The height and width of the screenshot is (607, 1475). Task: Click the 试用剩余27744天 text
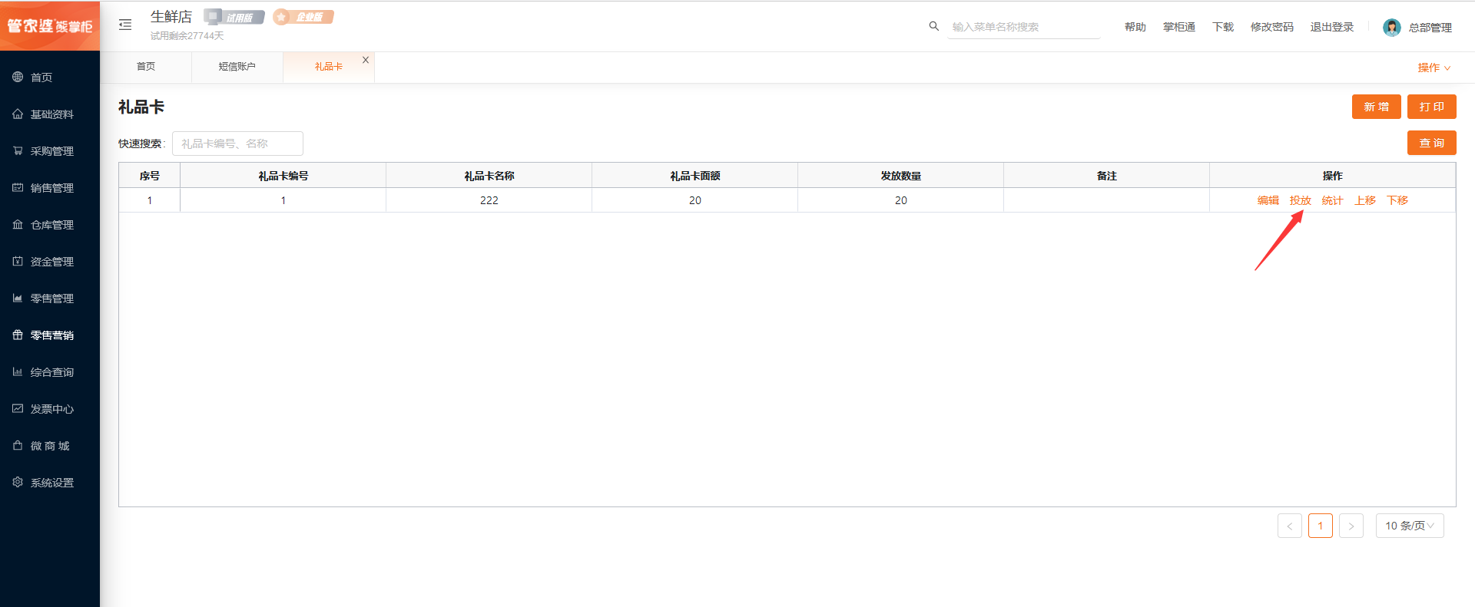click(187, 36)
